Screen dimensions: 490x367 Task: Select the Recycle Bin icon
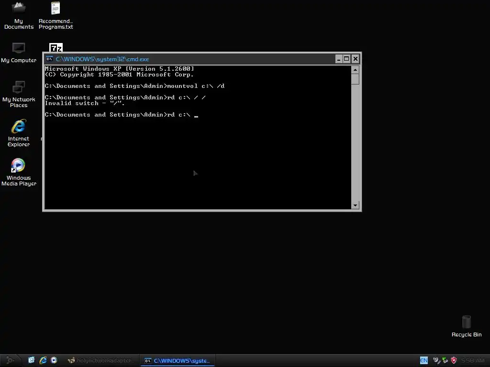tap(466, 326)
